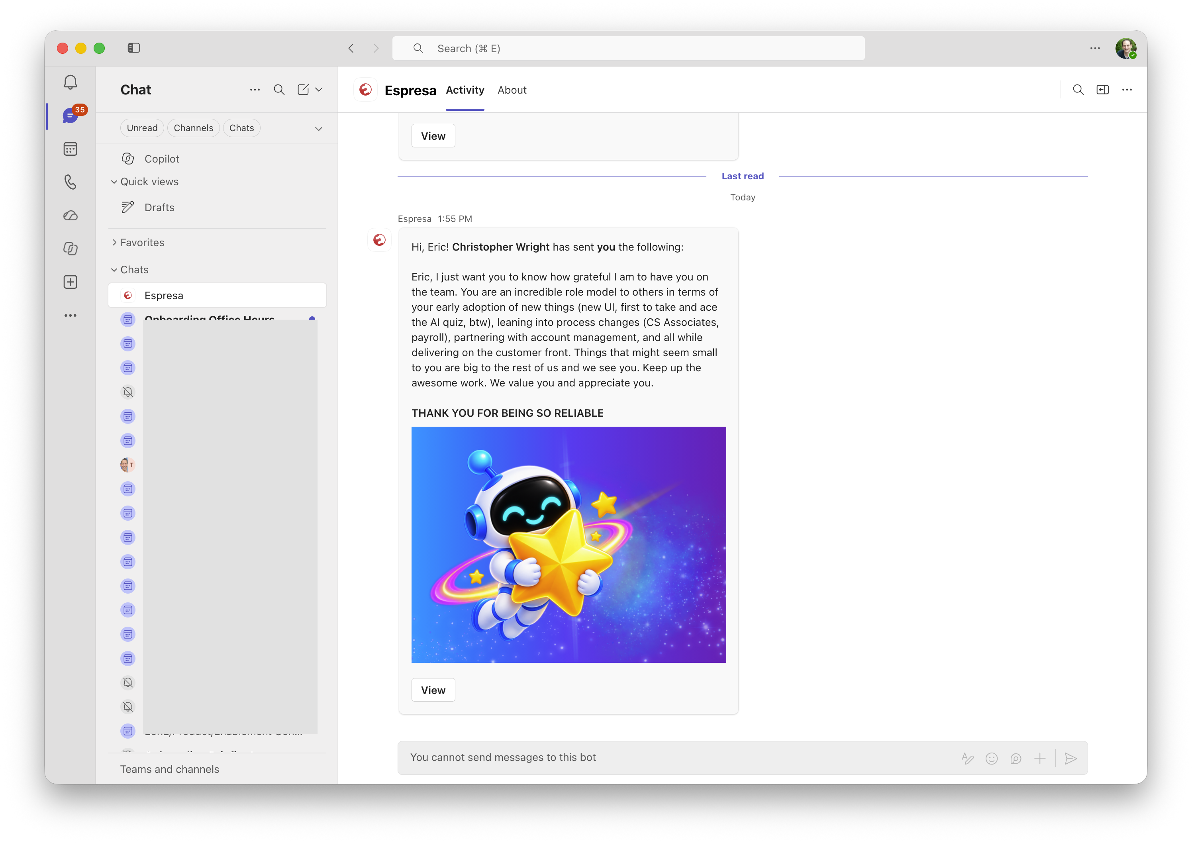This screenshot has width=1192, height=843.
Task: Open the Calendar app in the left rail
Action: point(71,149)
